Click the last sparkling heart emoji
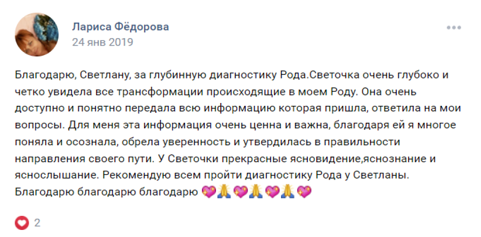 [x=305, y=192]
